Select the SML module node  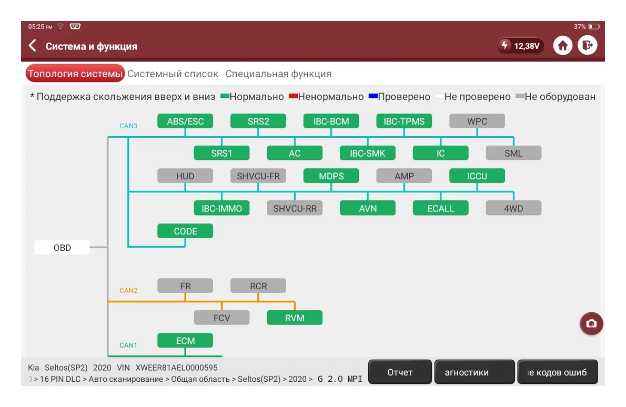[x=513, y=153]
